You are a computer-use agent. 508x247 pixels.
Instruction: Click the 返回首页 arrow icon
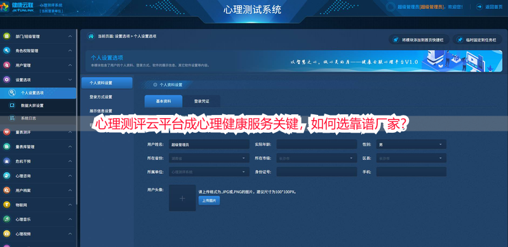(479, 6)
